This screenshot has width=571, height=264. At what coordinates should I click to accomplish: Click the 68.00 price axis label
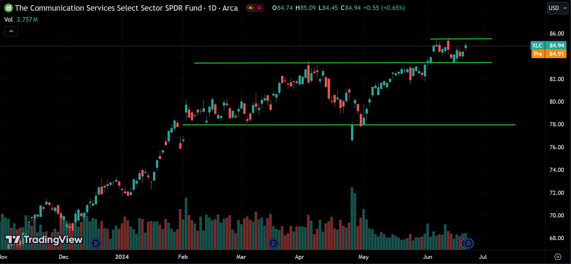coord(556,238)
